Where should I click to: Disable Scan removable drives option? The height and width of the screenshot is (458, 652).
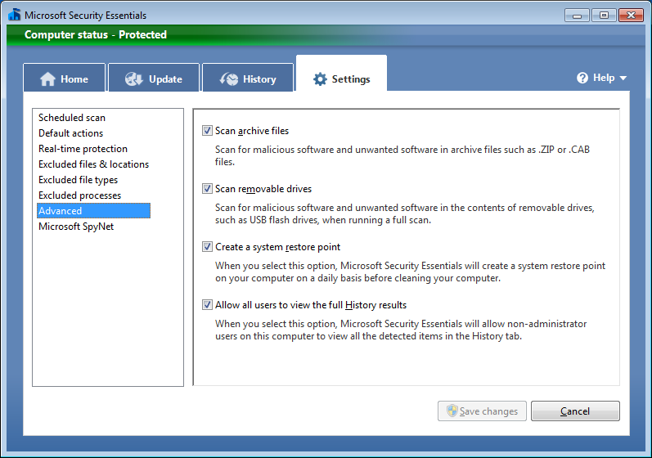pos(207,189)
